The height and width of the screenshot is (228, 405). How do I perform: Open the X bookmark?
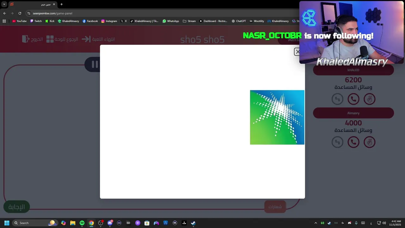(x=124, y=21)
